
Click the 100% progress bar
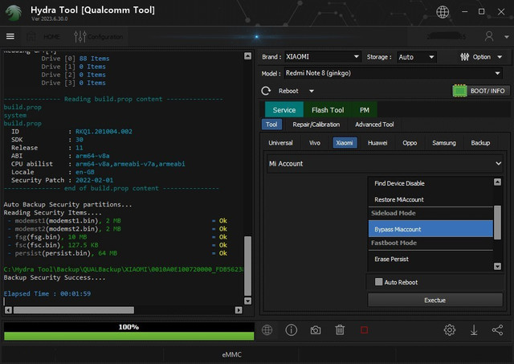[x=128, y=331]
